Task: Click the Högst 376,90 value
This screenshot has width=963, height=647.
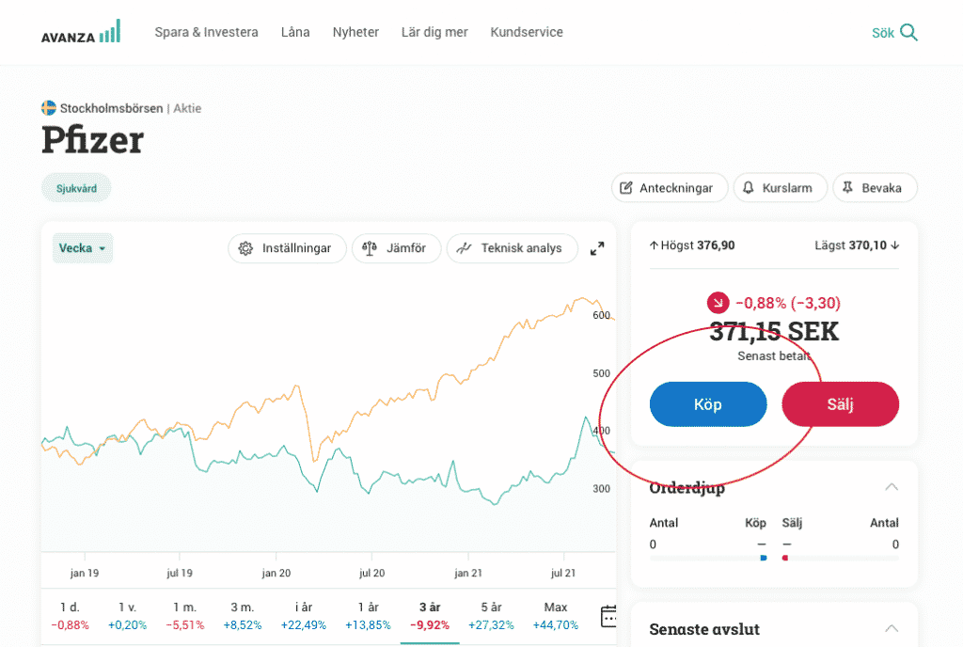Action: coord(692,245)
